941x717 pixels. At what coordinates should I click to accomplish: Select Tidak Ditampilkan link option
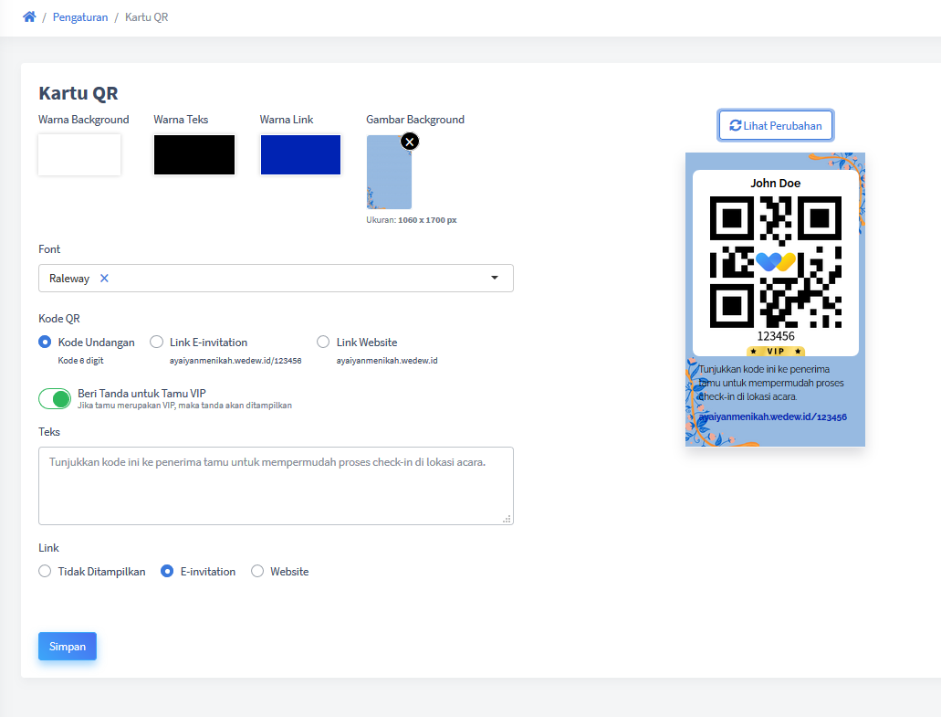45,571
